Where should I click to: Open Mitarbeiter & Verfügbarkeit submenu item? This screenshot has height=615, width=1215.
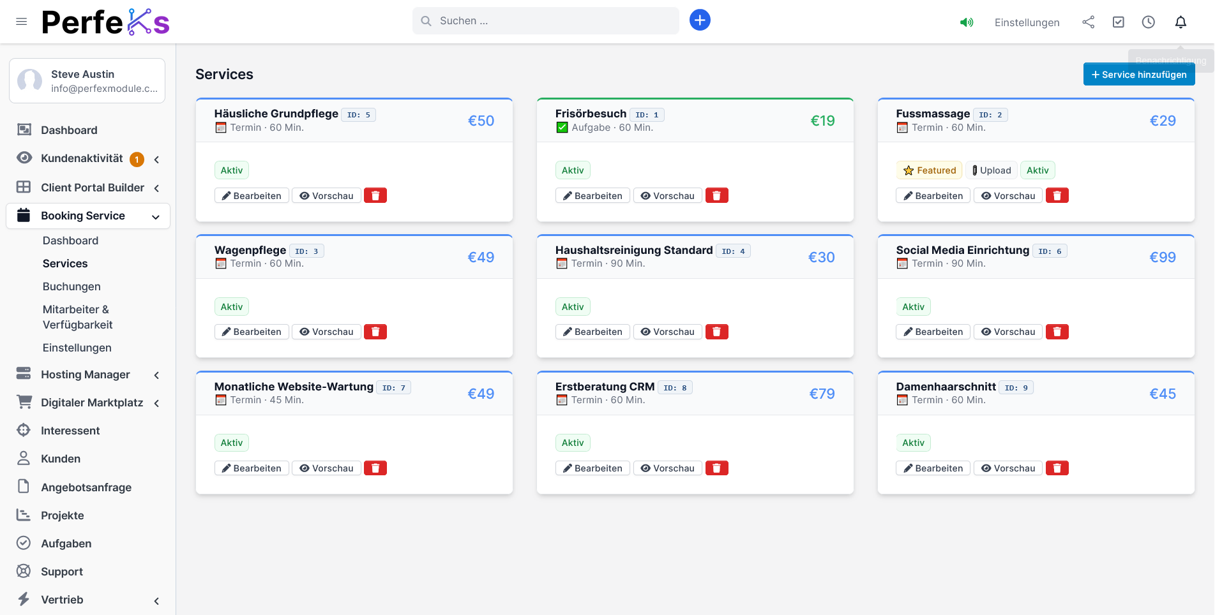pyautogui.click(x=77, y=317)
